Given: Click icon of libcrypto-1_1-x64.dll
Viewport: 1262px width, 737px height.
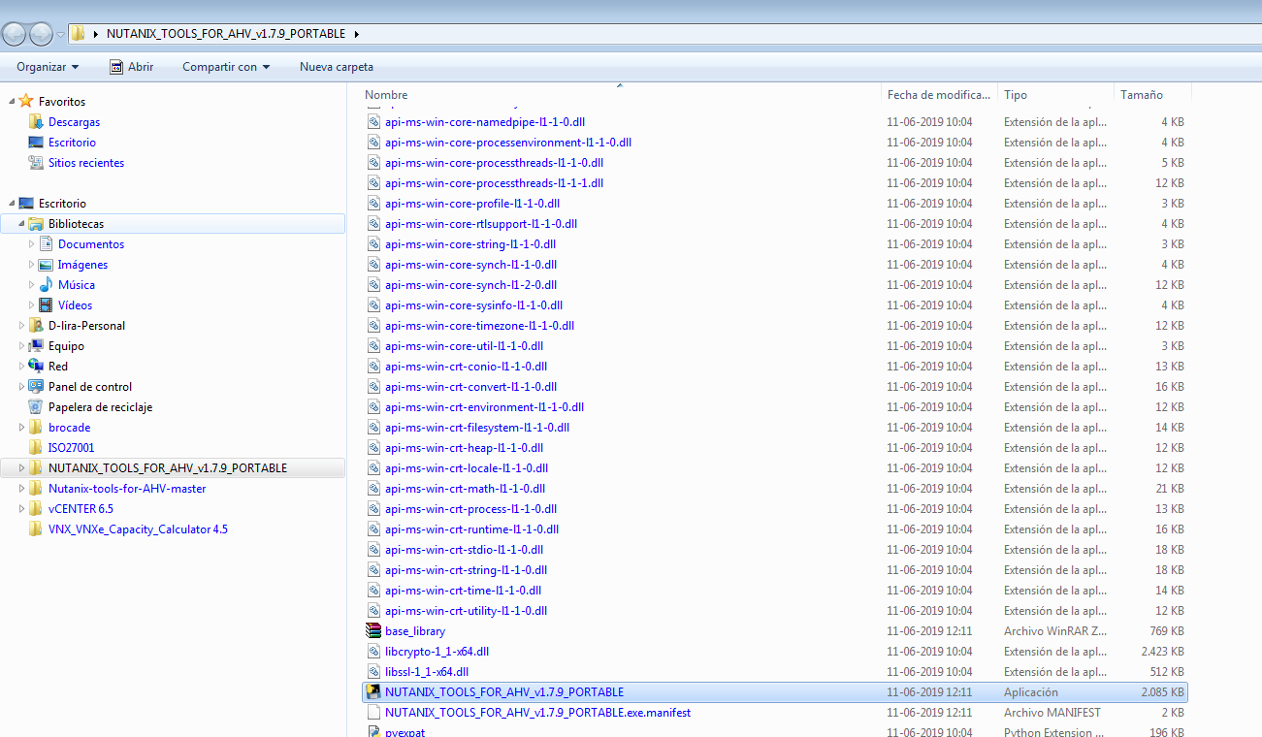Looking at the screenshot, I should 374,652.
